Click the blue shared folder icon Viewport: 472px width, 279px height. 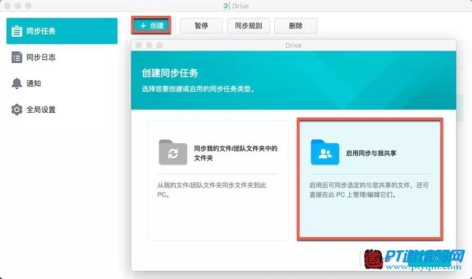click(x=325, y=152)
